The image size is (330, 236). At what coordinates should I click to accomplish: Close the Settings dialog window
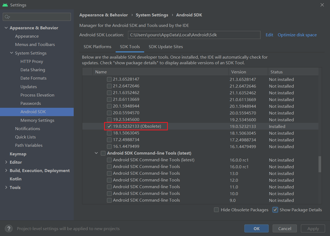pos(322,5)
